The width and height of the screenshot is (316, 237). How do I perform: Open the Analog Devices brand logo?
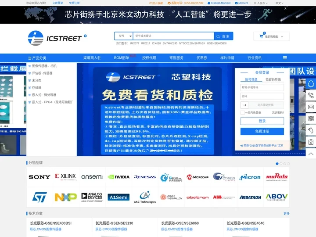(92, 197)
